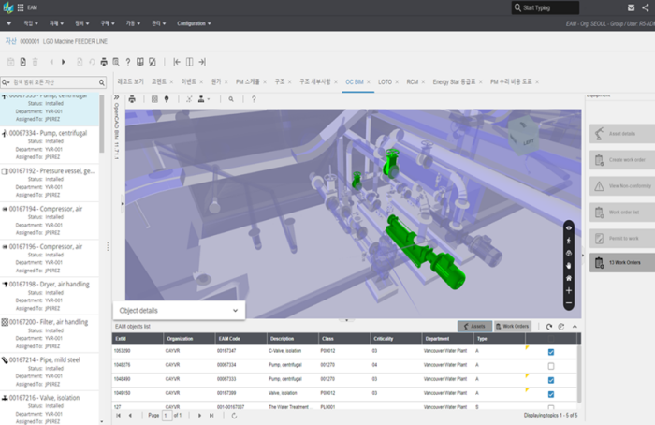Open the app launcher grid icon

click(x=21, y=7)
